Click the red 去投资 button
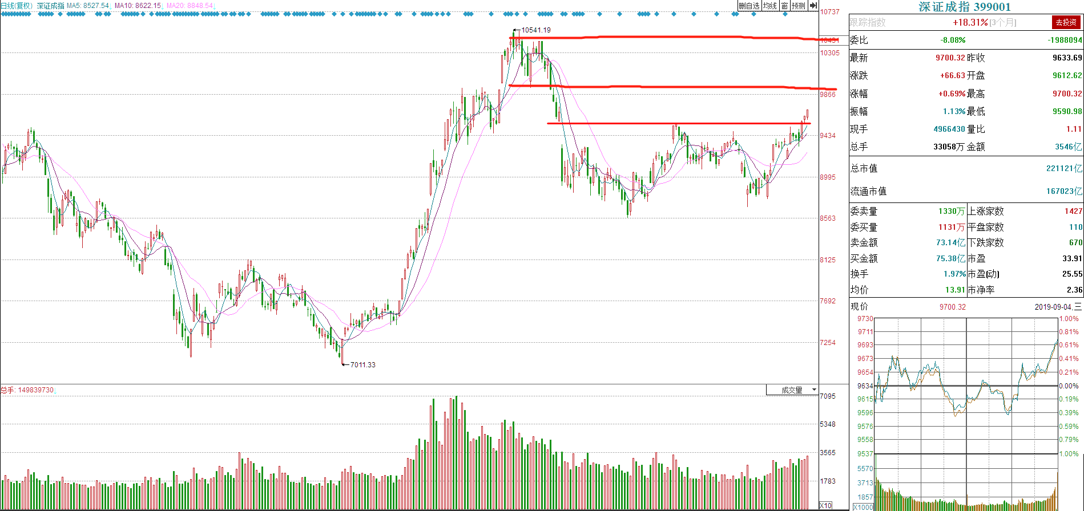Screen dimensions: 1084x511 [x=1066, y=22]
